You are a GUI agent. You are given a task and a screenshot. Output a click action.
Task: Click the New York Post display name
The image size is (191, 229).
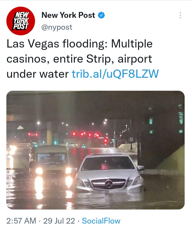[x=68, y=15]
